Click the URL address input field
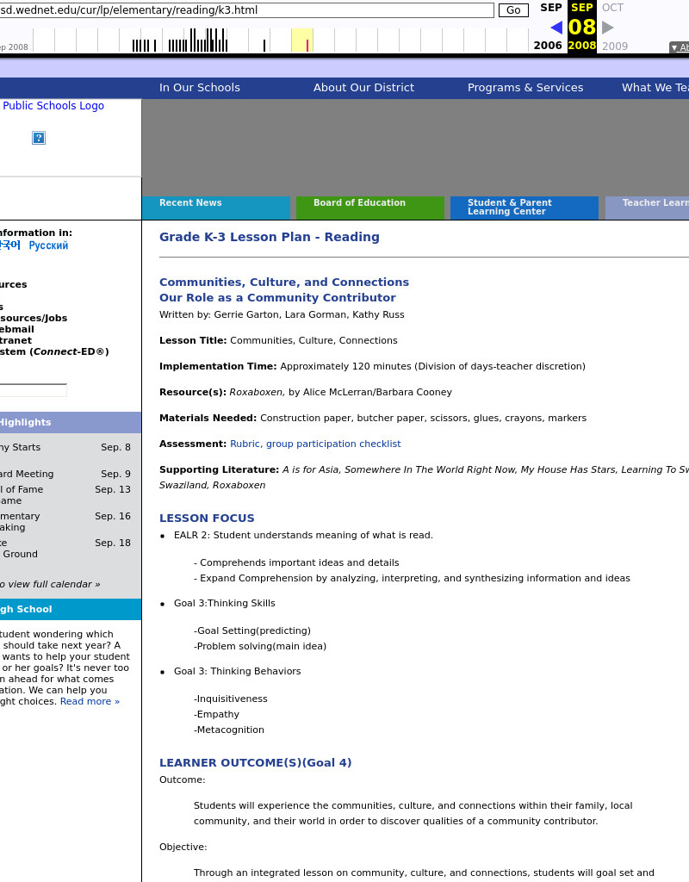The image size is (689, 882). coord(245,10)
